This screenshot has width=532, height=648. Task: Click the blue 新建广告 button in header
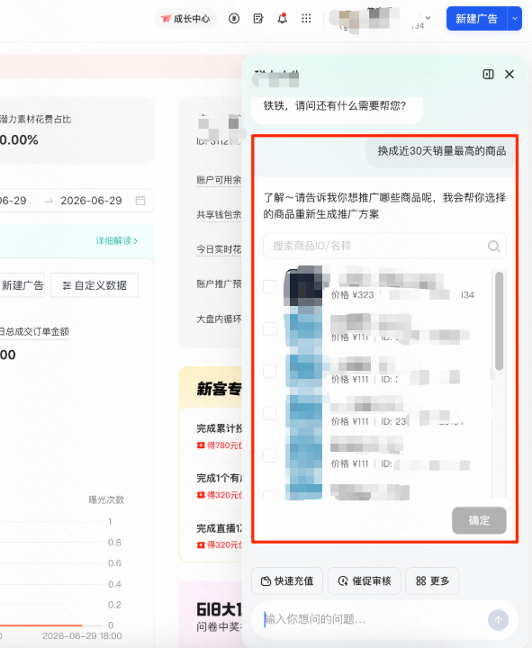tap(476, 19)
